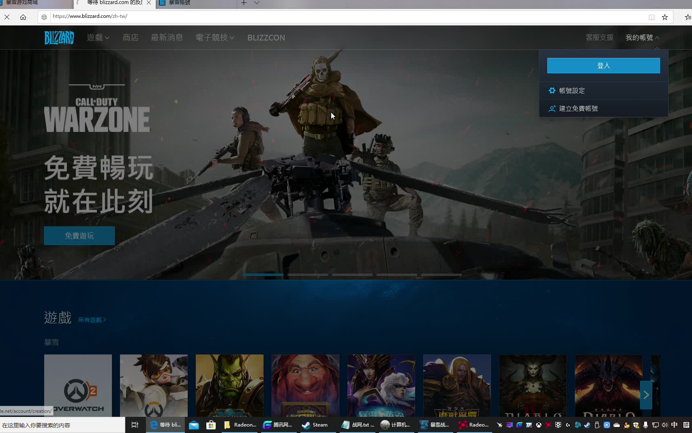Open the Xbox app tray icon
The width and height of the screenshot is (692, 433).
[538, 425]
